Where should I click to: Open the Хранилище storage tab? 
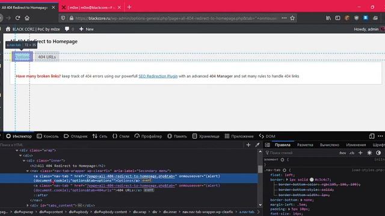pos(206,136)
